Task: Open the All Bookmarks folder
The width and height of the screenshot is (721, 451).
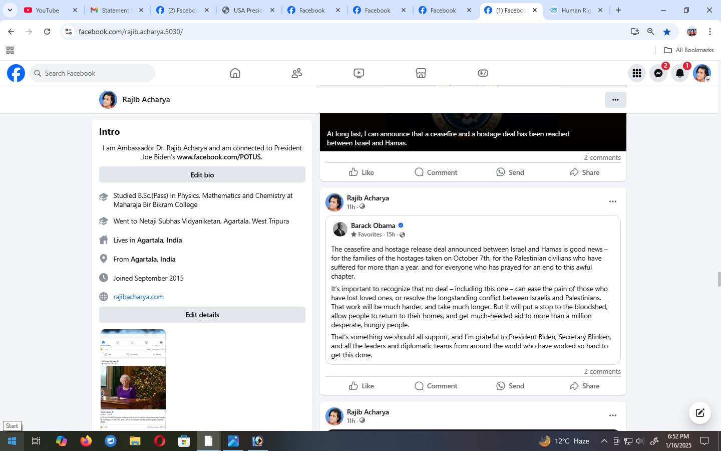Action: (688, 50)
